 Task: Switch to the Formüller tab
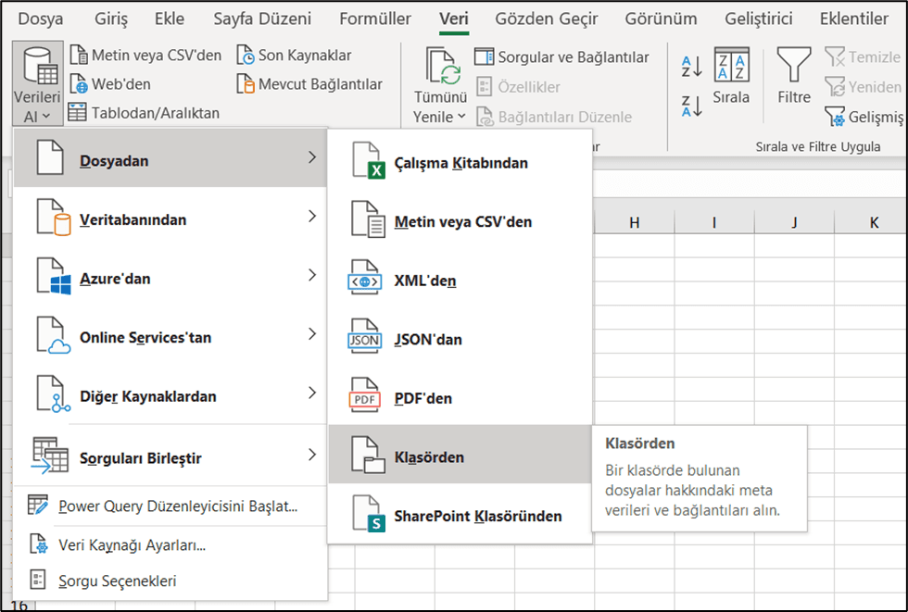[x=375, y=19]
